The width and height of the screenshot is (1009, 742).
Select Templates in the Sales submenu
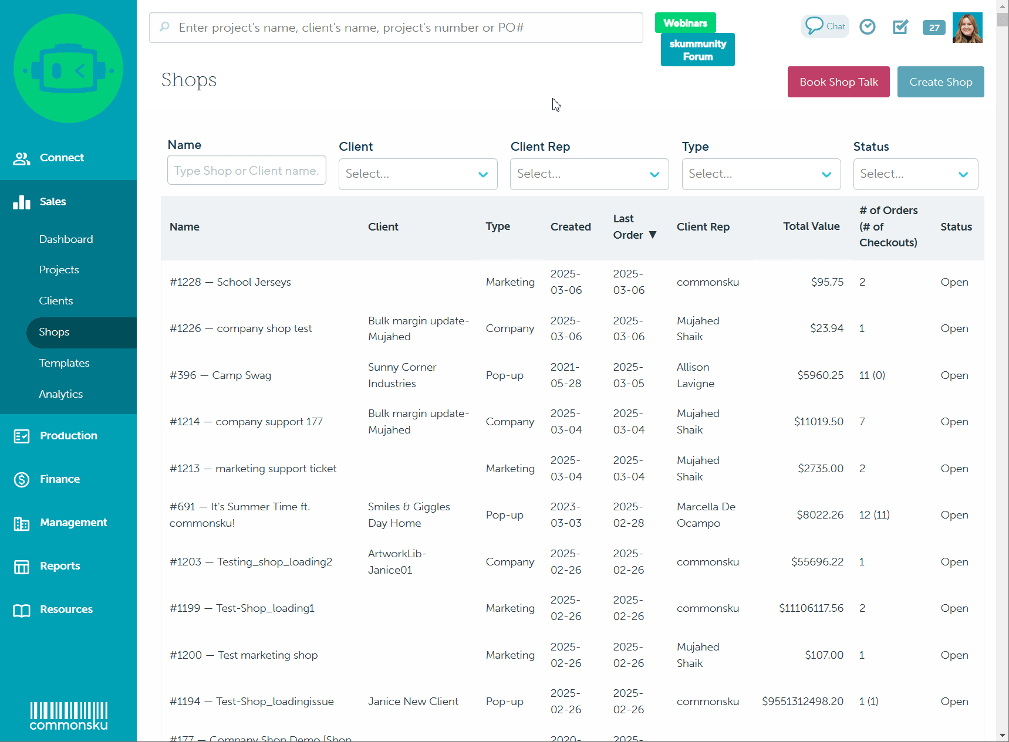64,363
